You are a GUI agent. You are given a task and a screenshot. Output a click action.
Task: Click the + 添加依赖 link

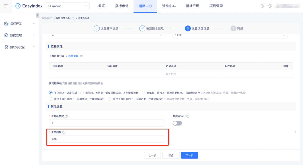coord(72,56)
